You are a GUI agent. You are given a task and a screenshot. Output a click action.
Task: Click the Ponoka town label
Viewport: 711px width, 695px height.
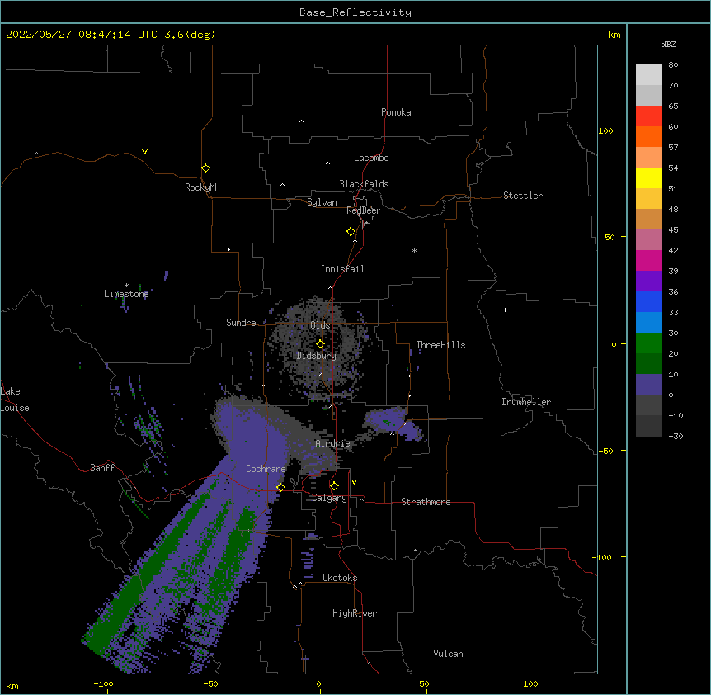click(x=396, y=112)
